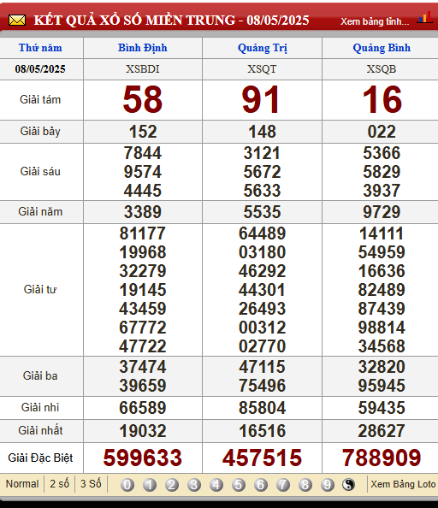Click code XSQB
This screenshot has height=508, width=438.
tap(382, 69)
